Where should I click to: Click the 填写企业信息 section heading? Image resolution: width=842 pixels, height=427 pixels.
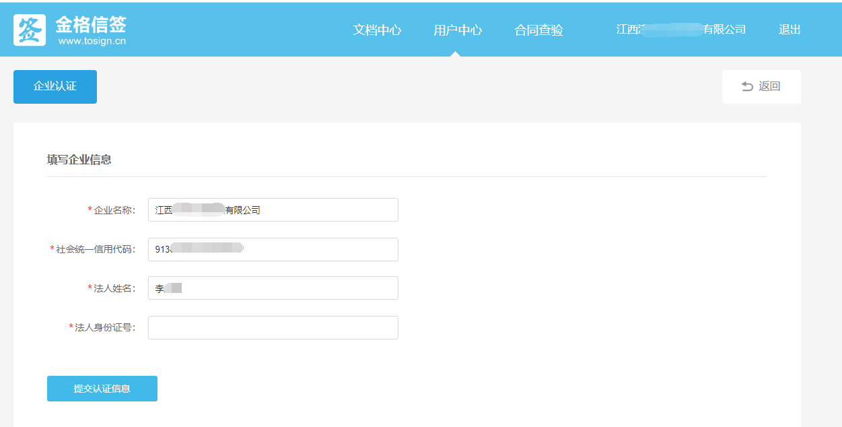click(x=79, y=160)
